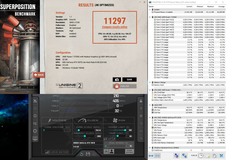Toggle the fan Auto 'A' button

tap(106, 151)
